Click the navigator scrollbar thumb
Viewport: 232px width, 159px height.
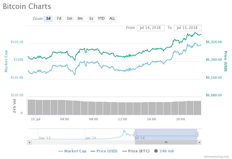(x=166, y=142)
